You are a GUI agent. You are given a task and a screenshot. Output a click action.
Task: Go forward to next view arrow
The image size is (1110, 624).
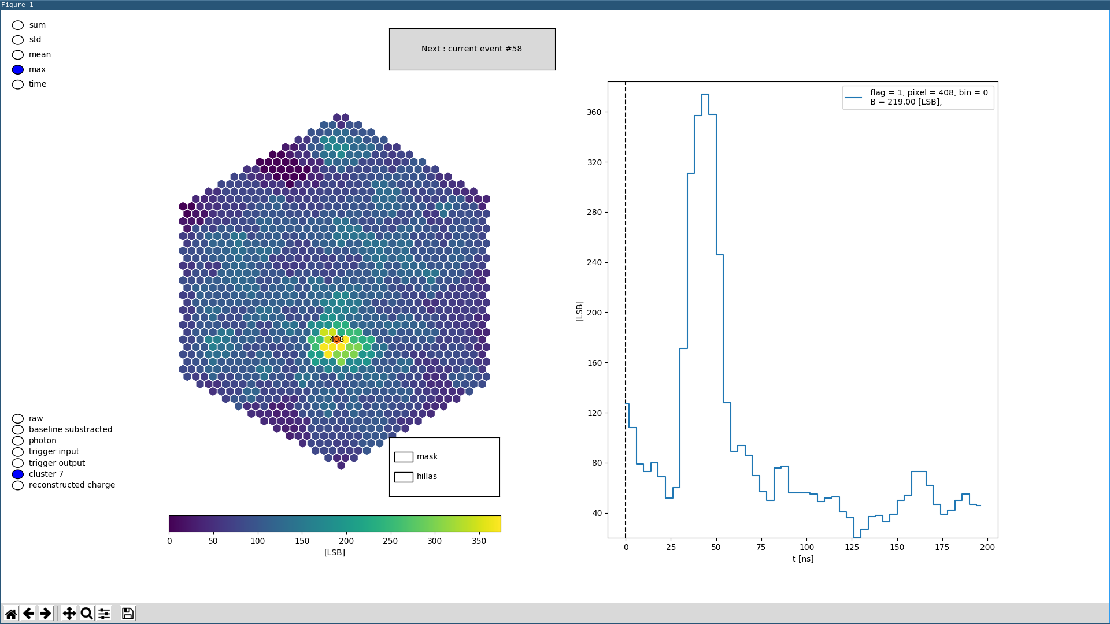tap(46, 613)
